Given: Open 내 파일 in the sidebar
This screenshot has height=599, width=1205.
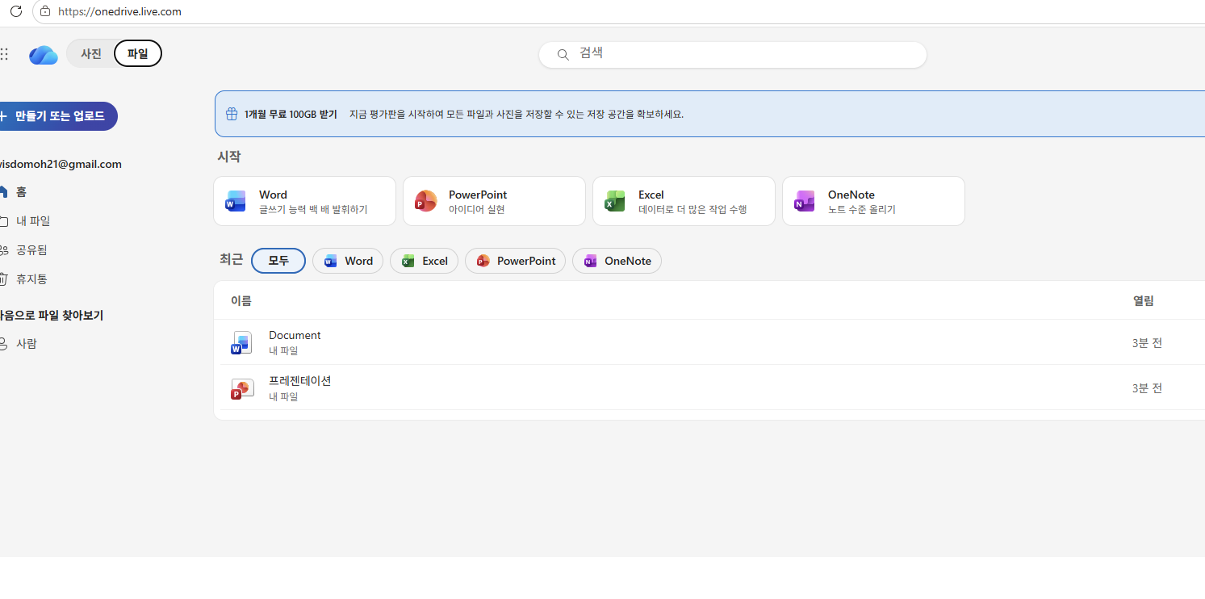Looking at the screenshot, I should [x=33, y=221].
